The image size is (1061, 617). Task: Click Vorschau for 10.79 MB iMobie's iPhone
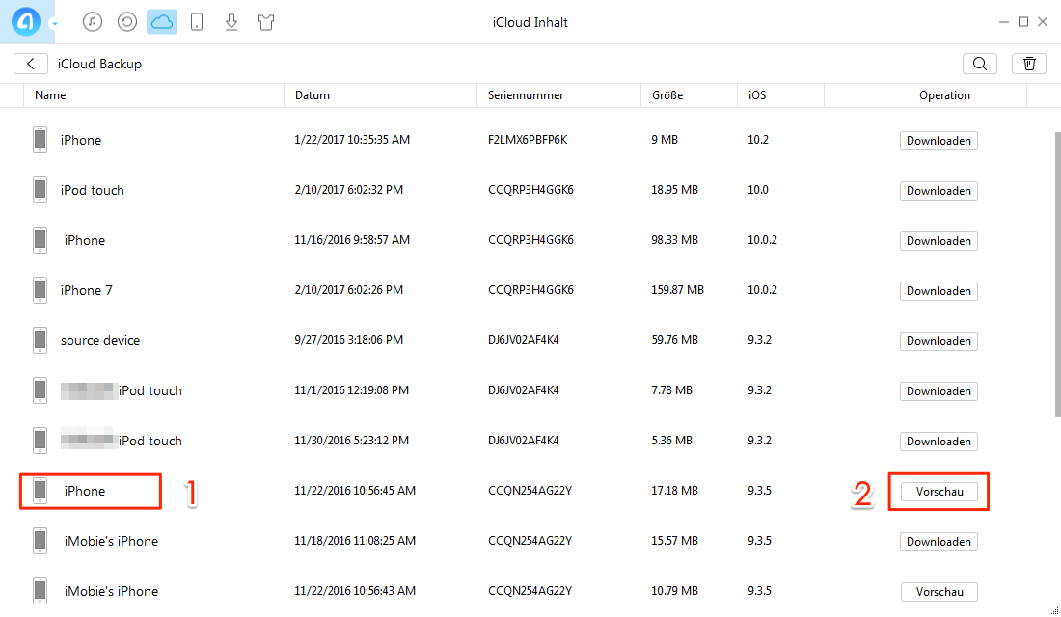[x=939, y=592]
